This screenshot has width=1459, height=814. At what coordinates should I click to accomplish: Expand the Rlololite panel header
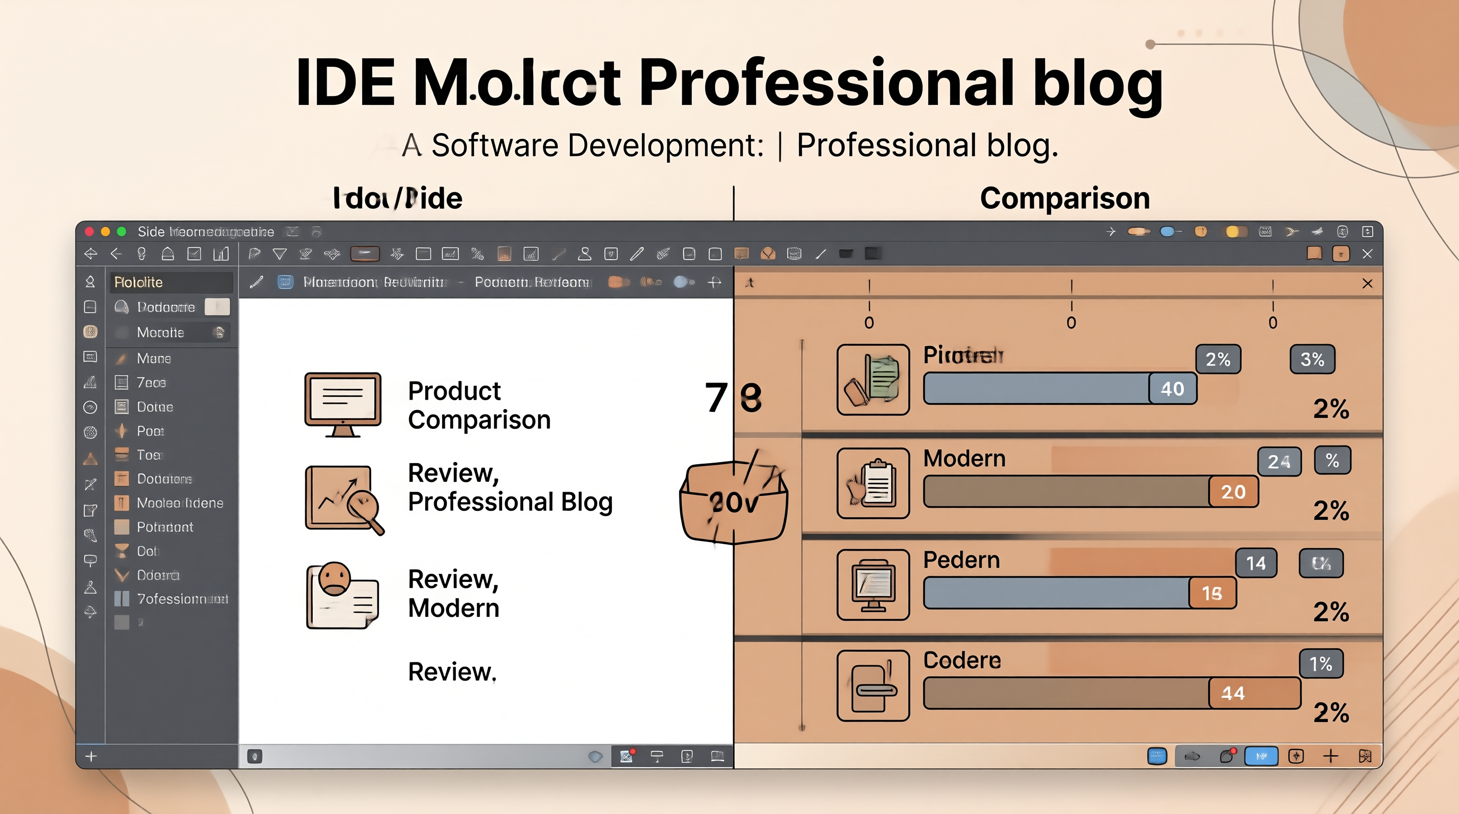(x=171, y=282)
